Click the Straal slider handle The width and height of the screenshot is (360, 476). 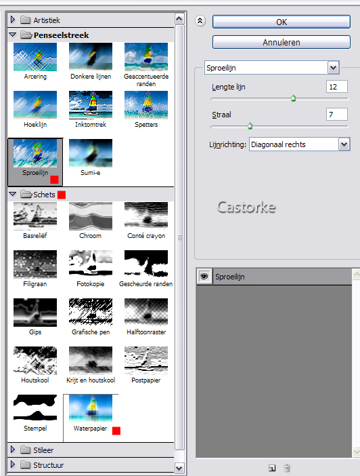pos(250,125)
